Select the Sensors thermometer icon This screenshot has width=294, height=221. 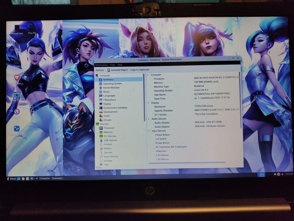point(101,153)
